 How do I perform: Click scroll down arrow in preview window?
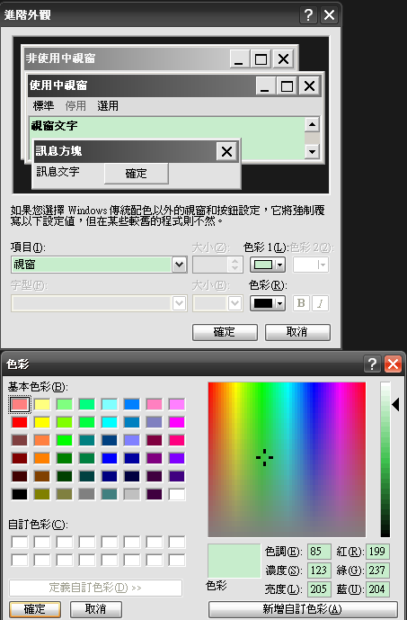click(313, 151)
